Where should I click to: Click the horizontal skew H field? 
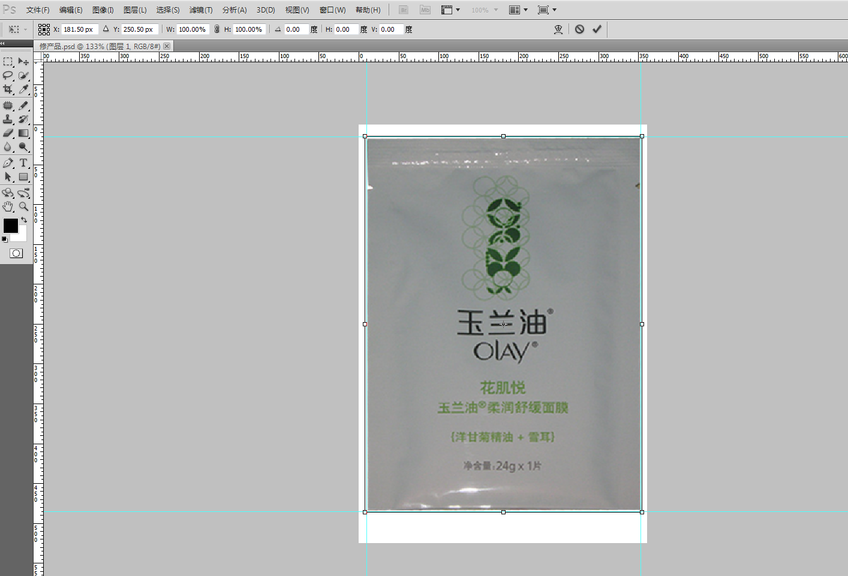[346, 29]
